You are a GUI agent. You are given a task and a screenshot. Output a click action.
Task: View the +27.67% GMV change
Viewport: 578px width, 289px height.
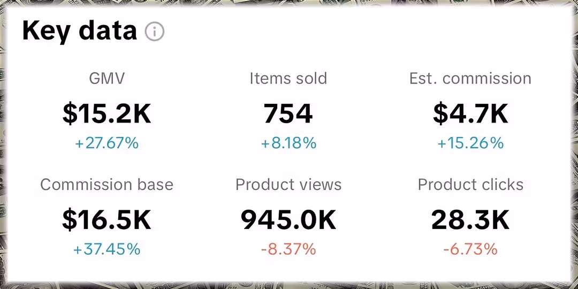pyautogui.click(x=107, y=143)
